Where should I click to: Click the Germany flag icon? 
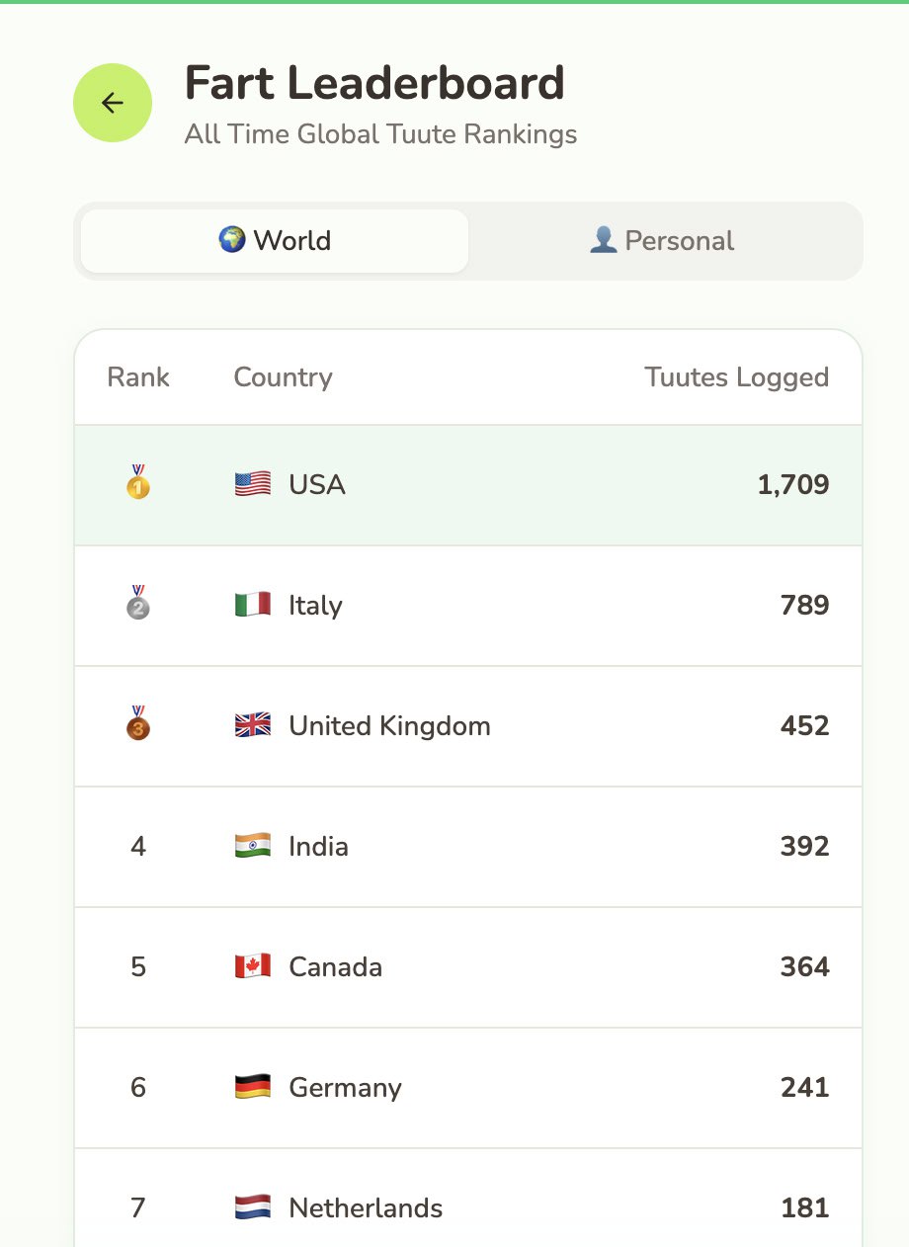point(252,1087)
